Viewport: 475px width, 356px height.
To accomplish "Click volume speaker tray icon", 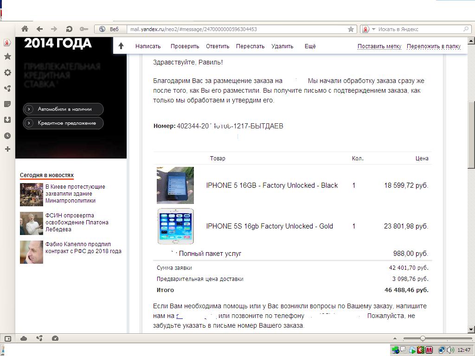I will pyautogui.click(x=450, y=350).
